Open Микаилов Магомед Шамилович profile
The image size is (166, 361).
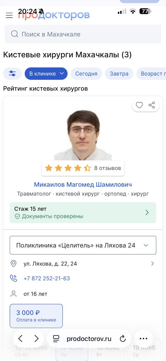coord(83,184)
